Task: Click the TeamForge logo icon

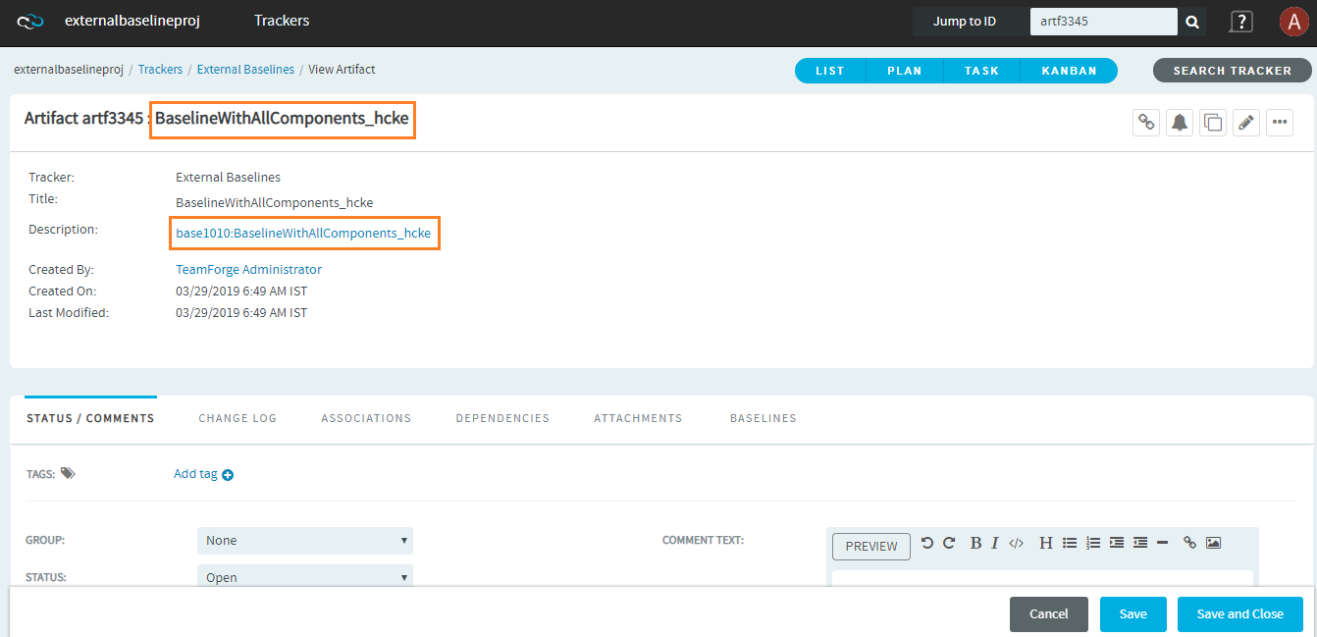Action: (x=30, y=21)
